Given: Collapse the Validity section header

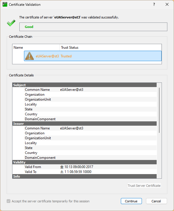Looking at the screenshot, I should (x=19, y=162).
